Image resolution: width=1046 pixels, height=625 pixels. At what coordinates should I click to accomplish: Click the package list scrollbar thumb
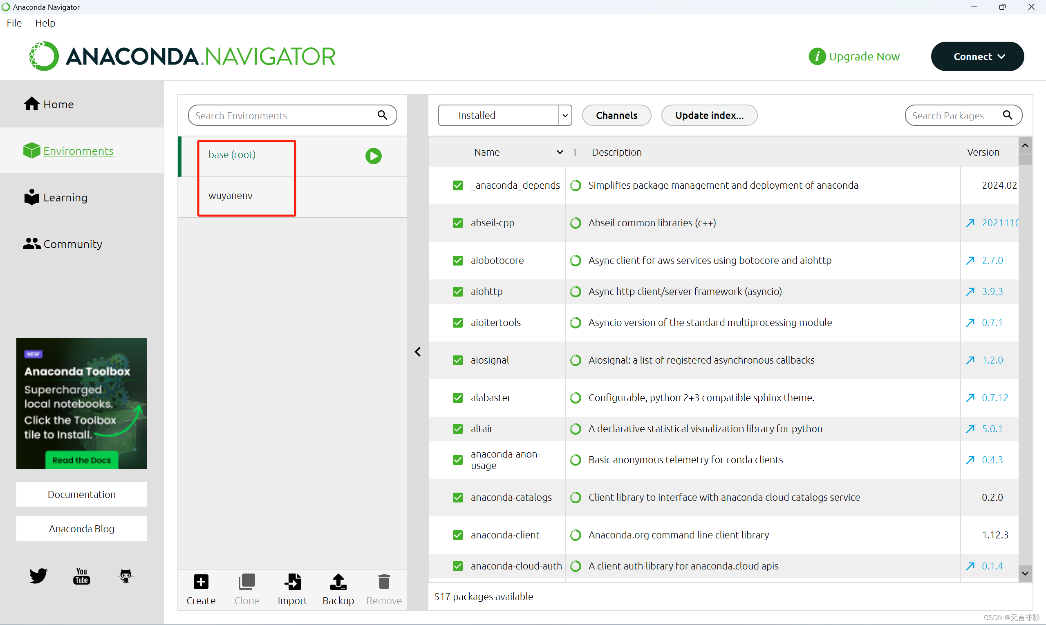(1025, 160)
